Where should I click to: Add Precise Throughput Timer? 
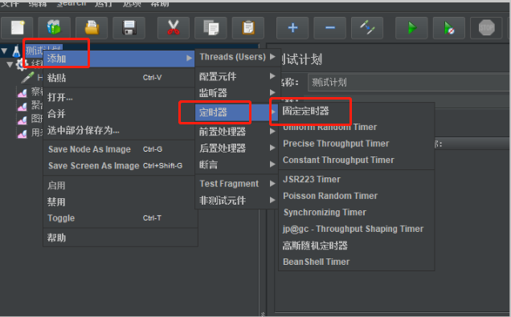point(356,144)
